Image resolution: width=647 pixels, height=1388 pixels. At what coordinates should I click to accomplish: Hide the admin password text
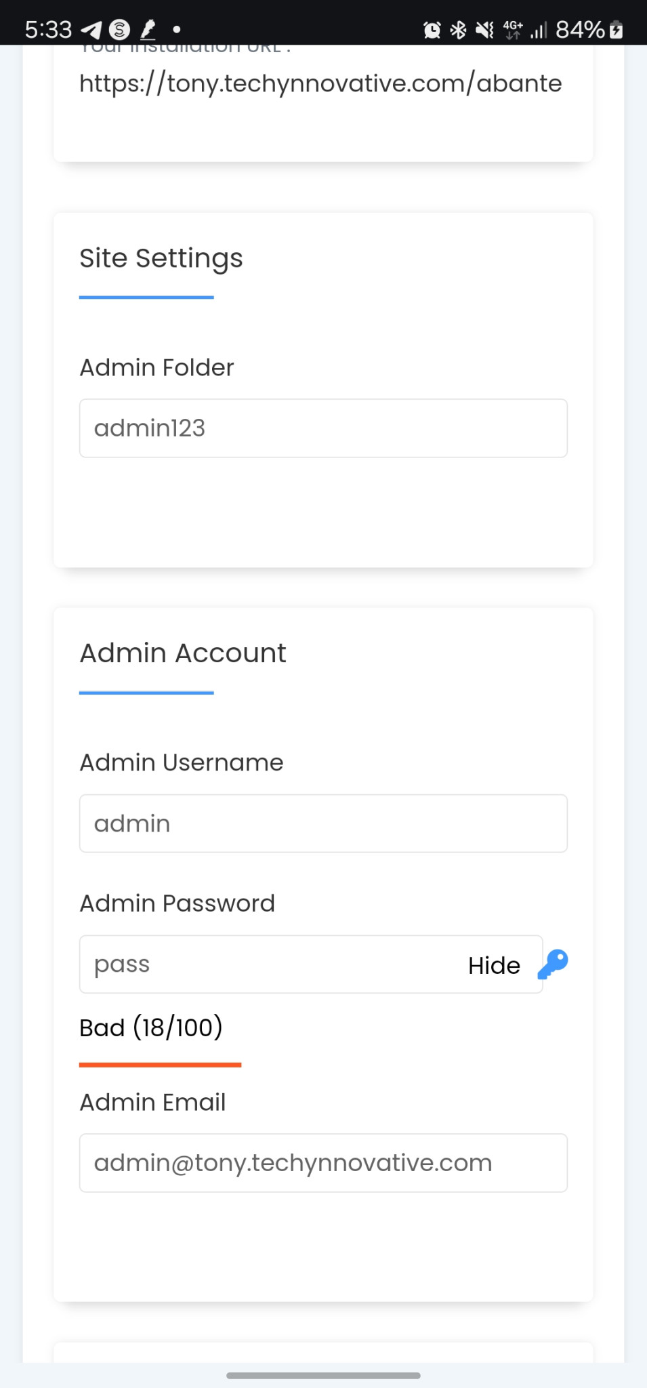(494, 965)
